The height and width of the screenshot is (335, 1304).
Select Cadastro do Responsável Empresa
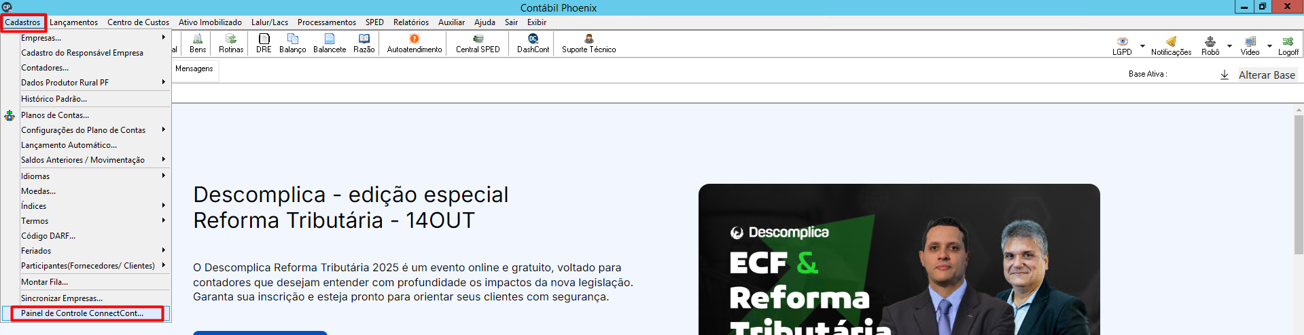click(x=86, y=53)
